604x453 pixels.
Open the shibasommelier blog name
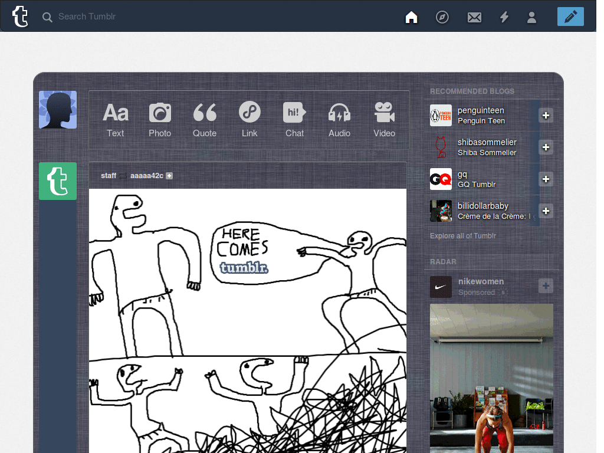(487, 142)
